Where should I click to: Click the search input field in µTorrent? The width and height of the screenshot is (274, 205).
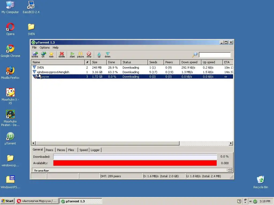tap(215, 55)
